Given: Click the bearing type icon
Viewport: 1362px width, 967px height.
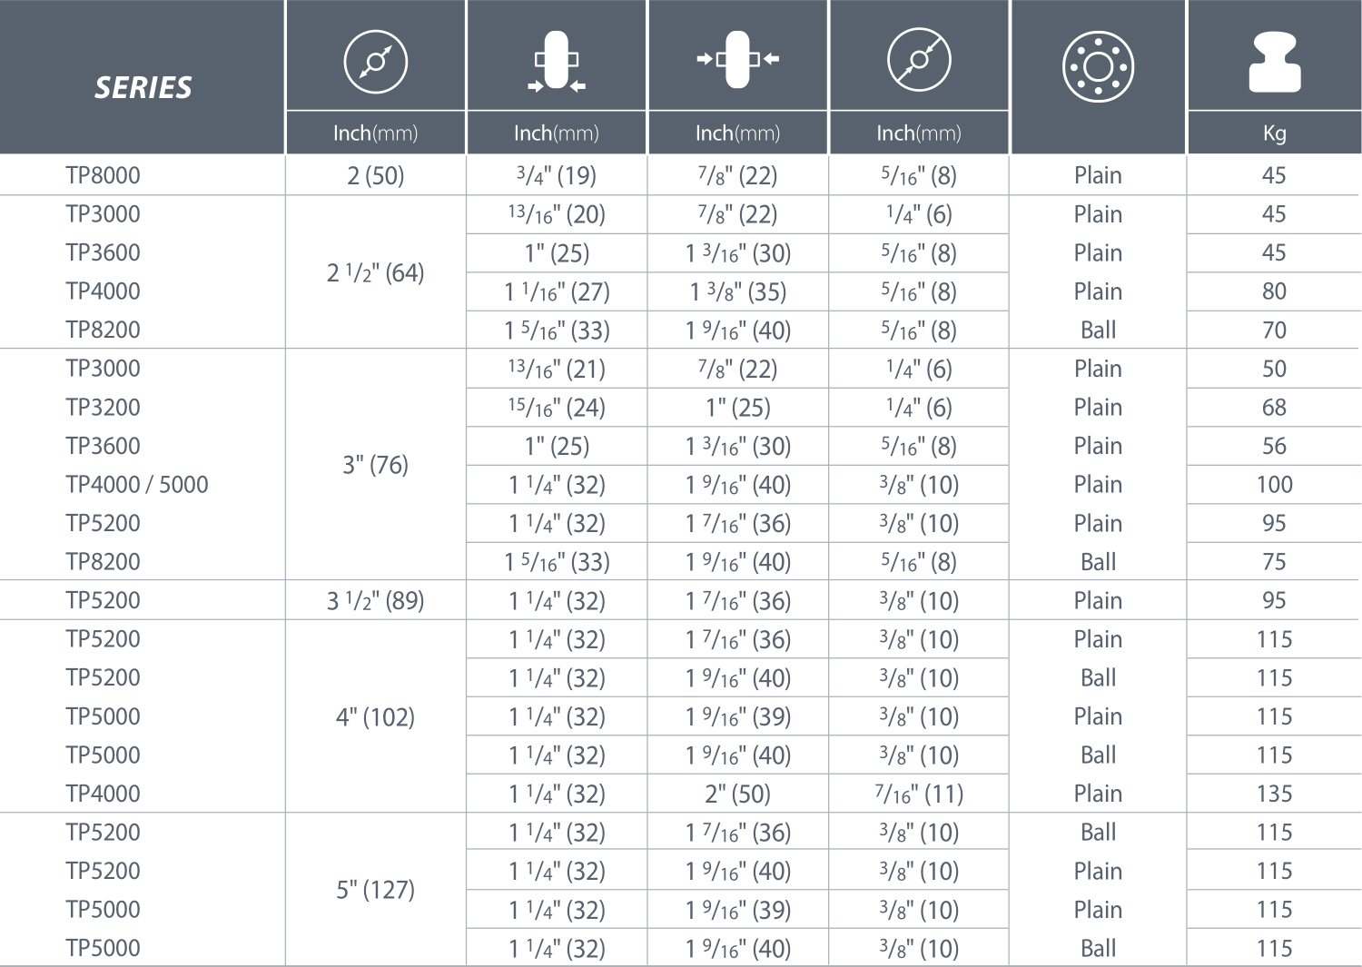Looking at the screenshot, I should 1098,67.
